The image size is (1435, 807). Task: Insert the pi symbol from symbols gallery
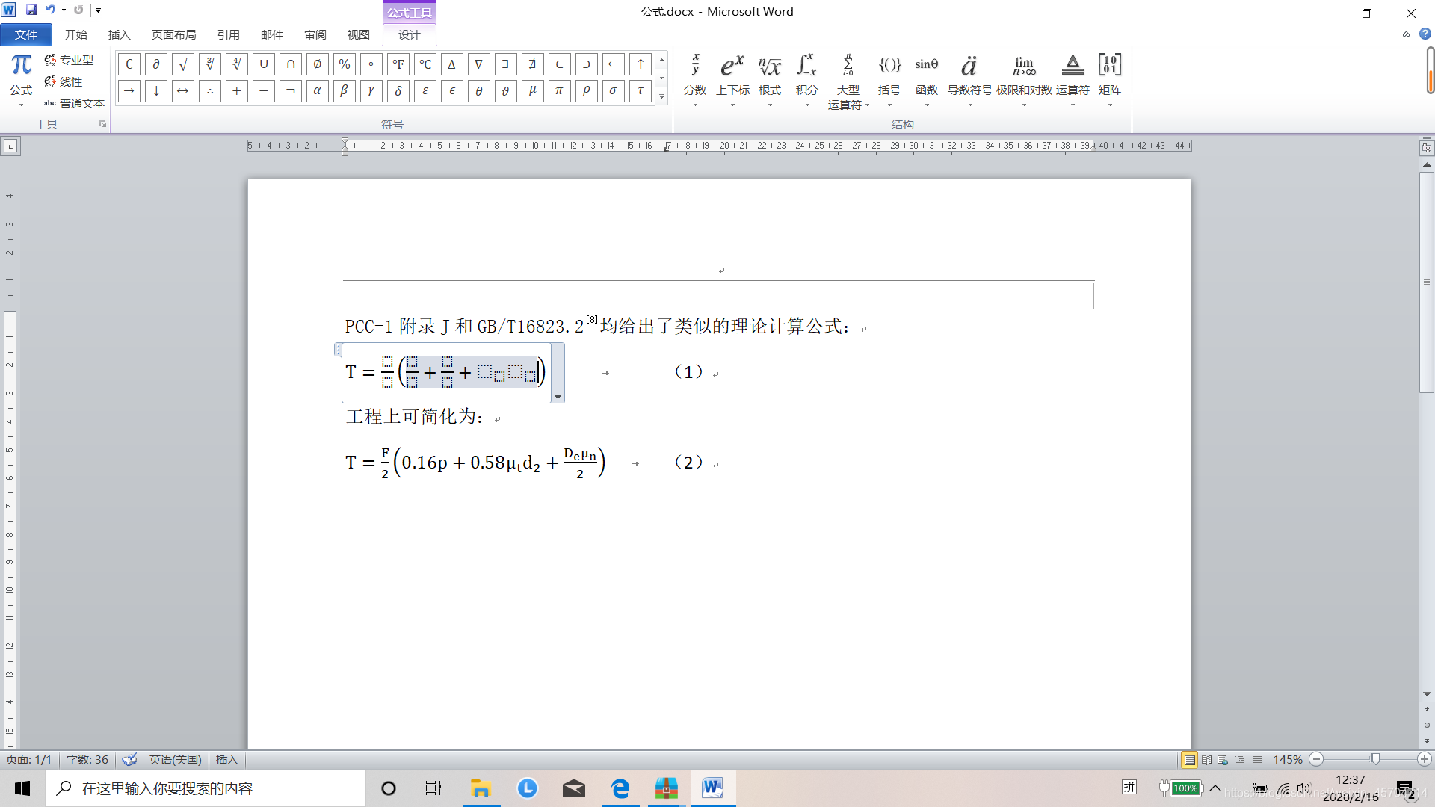(559, 91)
